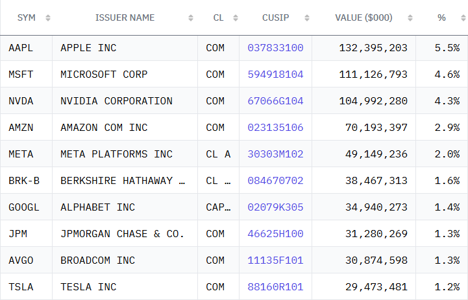Click issuer name BROADCOM INC
Screen dimensions: 468x300
(97, 260)
